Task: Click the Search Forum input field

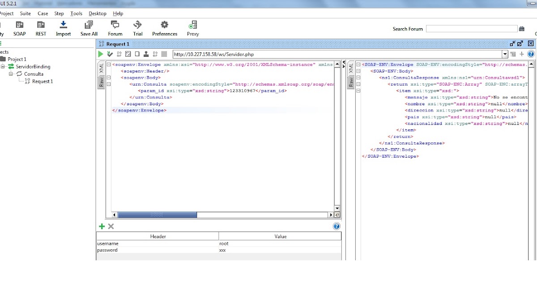Action: (472, 28)
